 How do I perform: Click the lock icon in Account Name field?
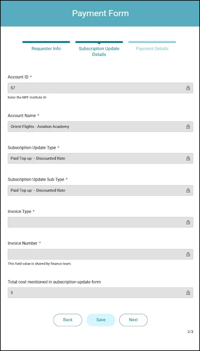[188, 127]
